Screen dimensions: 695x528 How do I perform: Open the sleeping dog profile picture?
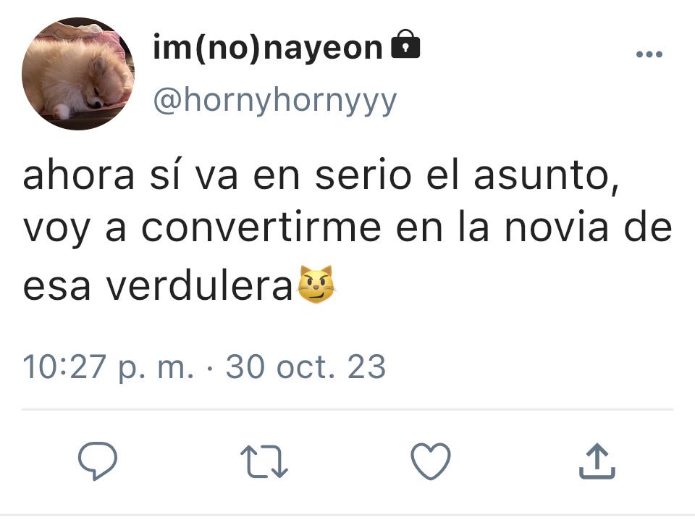click(78, 74)
